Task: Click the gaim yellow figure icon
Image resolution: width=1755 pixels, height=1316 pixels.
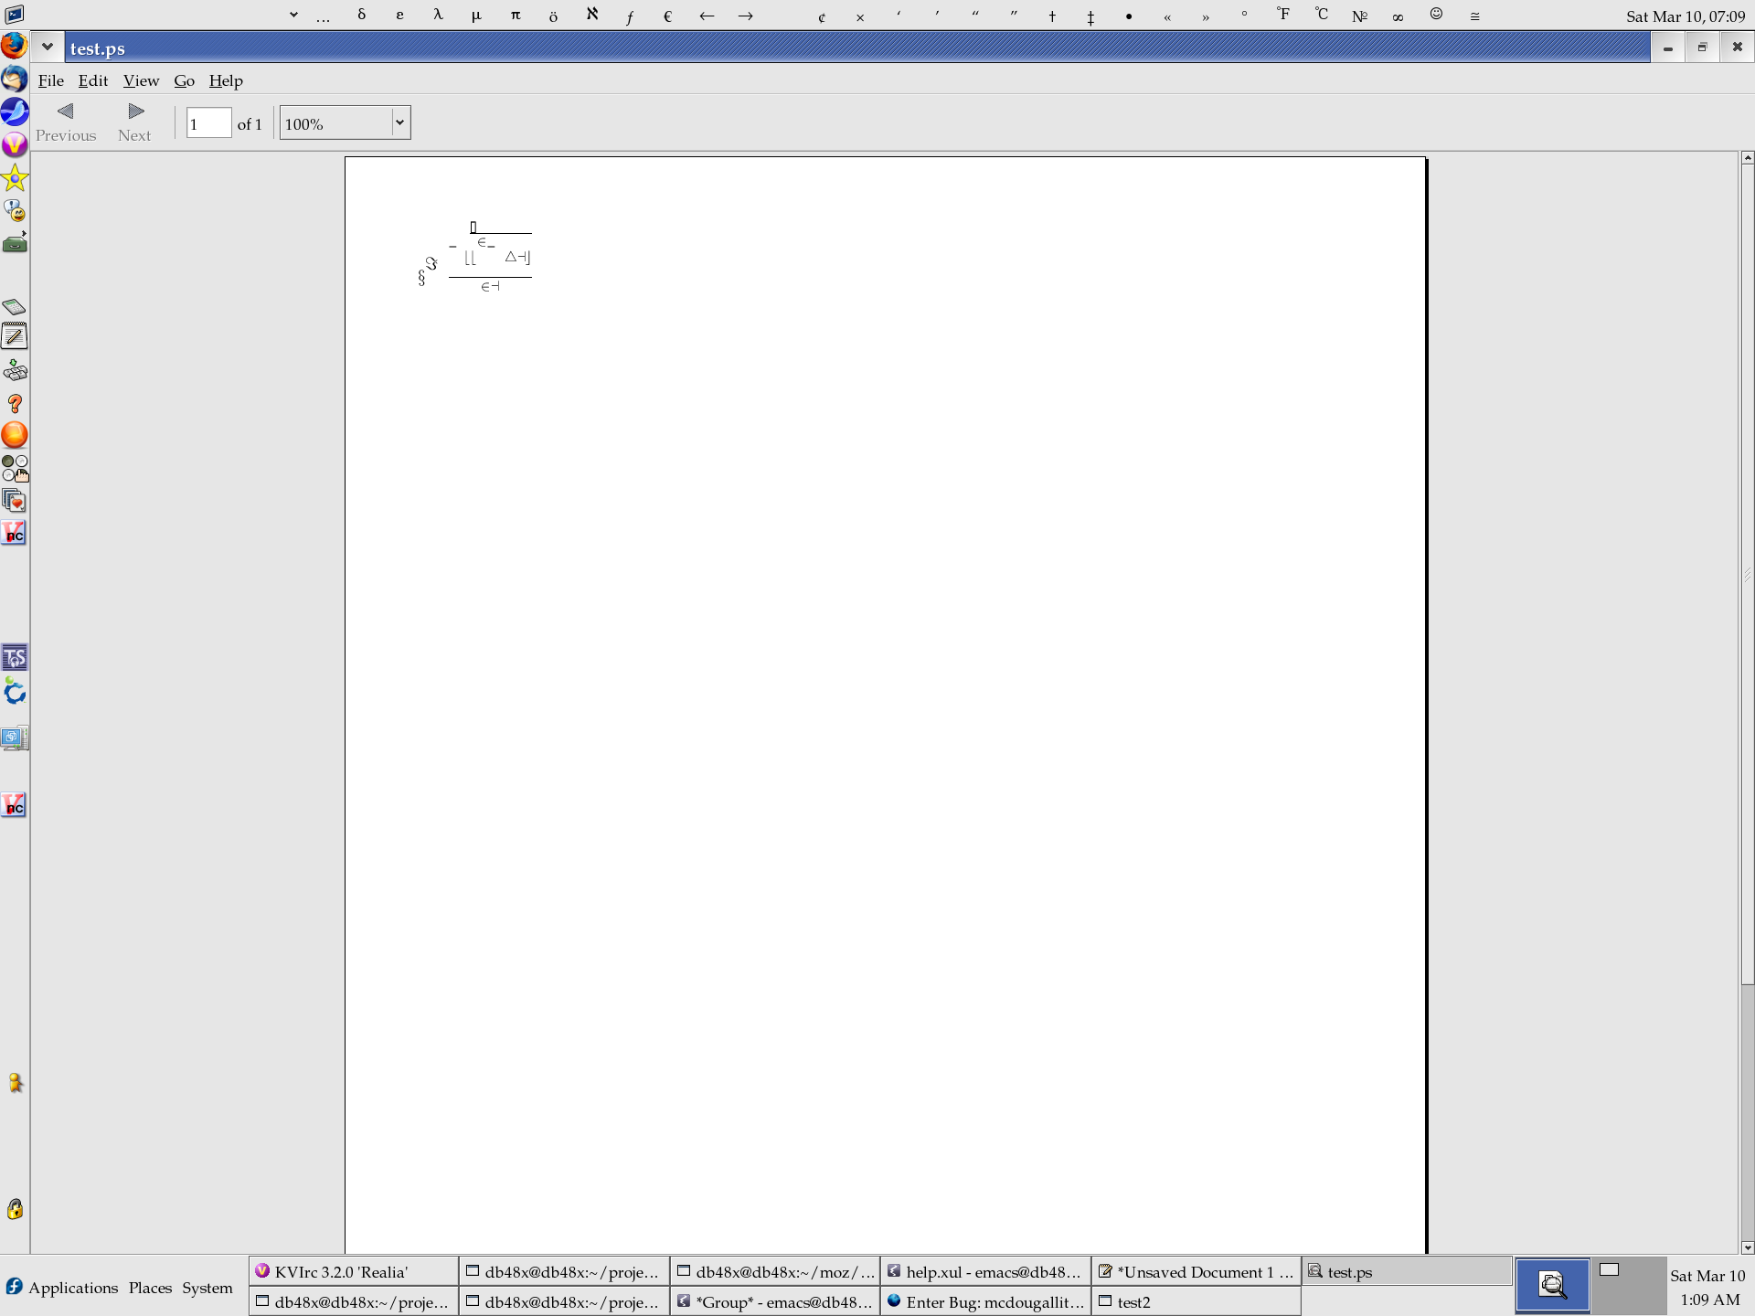Action: point(15,1083)
